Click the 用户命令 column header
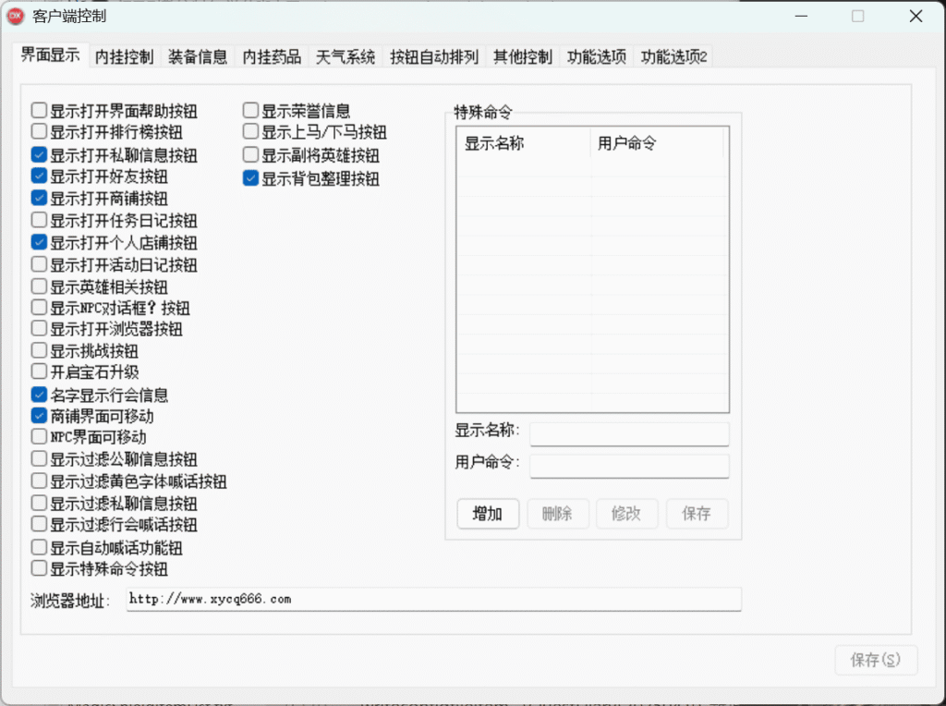Viewport: 946px width, 706px height. tap(656, 143)
